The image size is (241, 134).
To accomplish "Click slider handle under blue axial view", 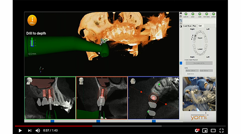I will point(154,121).
